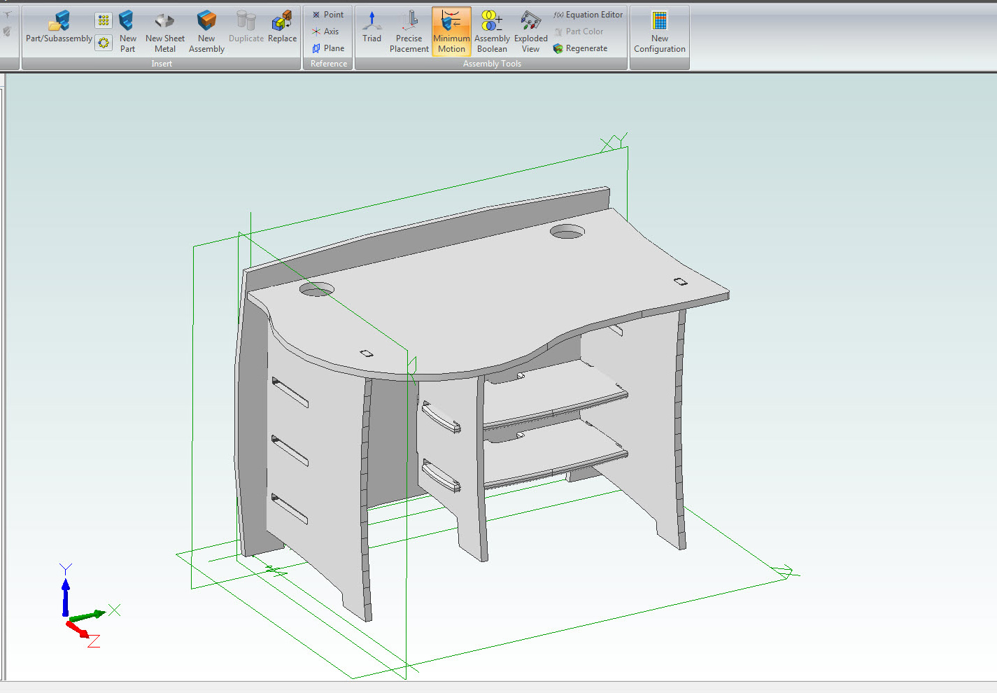Open the circular pattern tool
This screenshot has height=693, width=997.
(x=104, y=43)
